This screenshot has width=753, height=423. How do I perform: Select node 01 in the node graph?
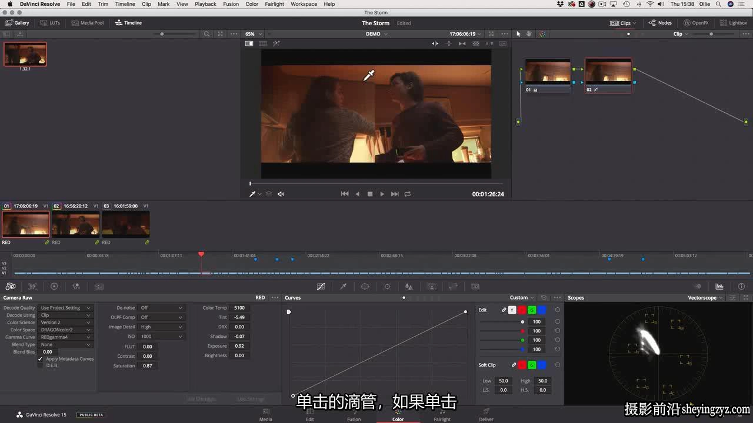pyautogui.click(x=548, y=76)
